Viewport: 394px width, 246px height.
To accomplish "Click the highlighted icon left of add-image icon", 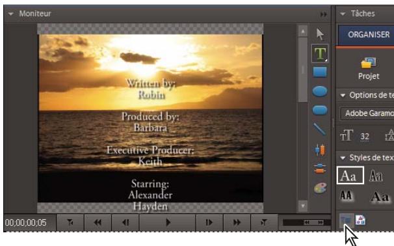I will point(347,221).
